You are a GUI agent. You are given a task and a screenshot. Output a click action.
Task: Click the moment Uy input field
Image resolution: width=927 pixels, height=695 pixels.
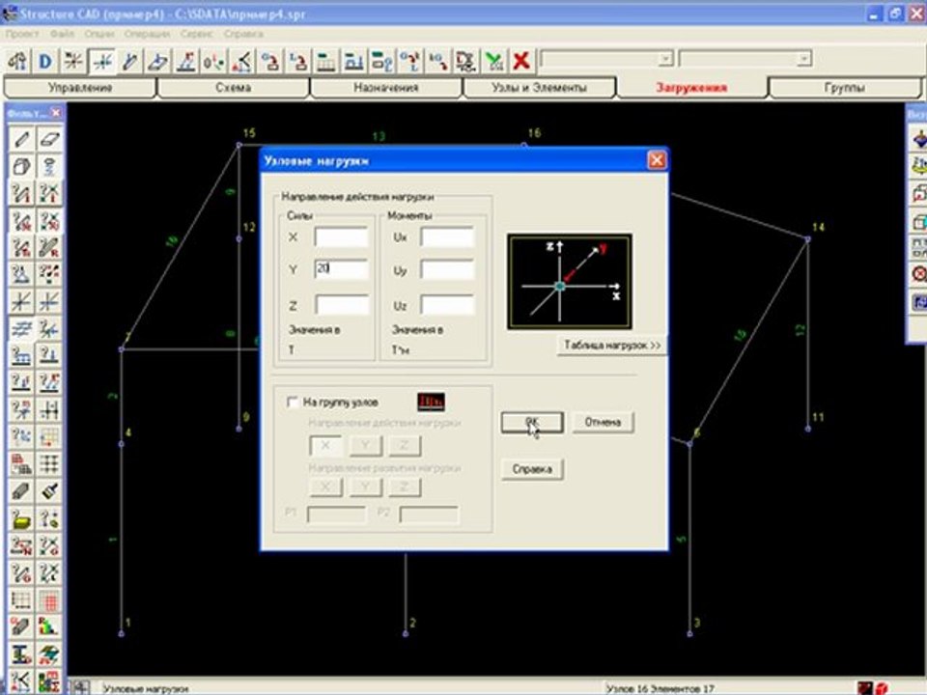point(447,269)
